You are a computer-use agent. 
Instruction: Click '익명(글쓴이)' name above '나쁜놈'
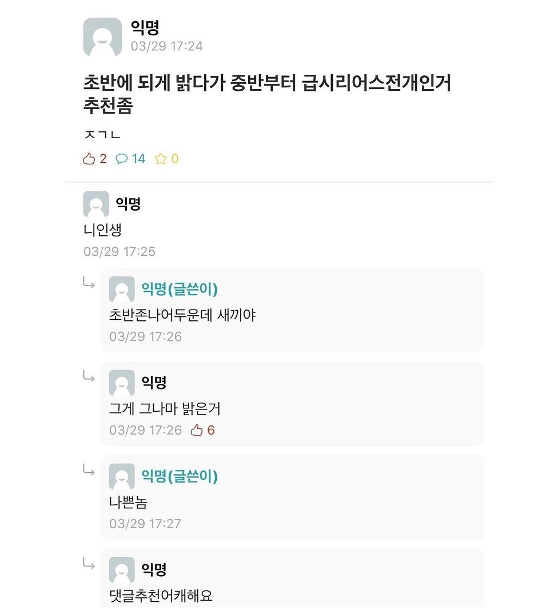(x=180, y=476)
